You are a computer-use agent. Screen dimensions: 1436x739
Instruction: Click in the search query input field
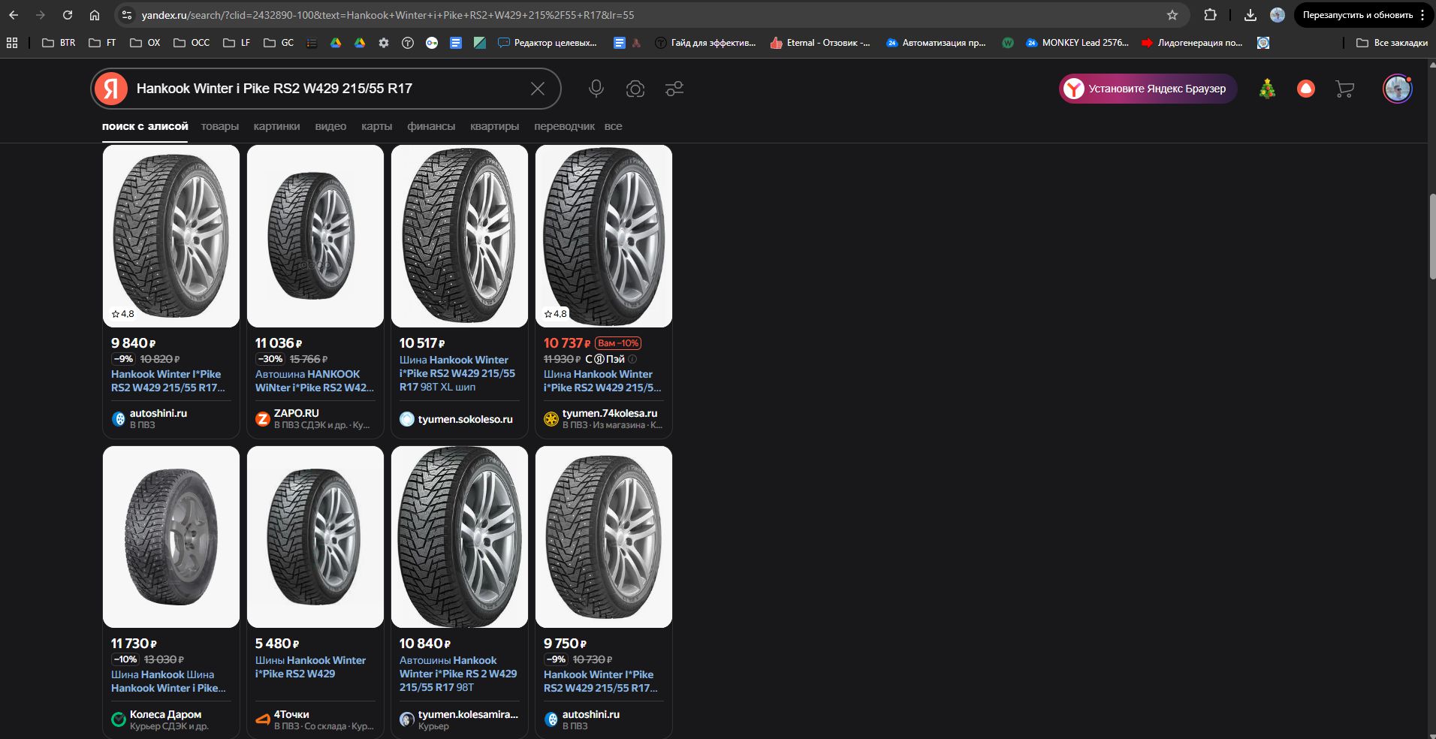pos(323,89)
